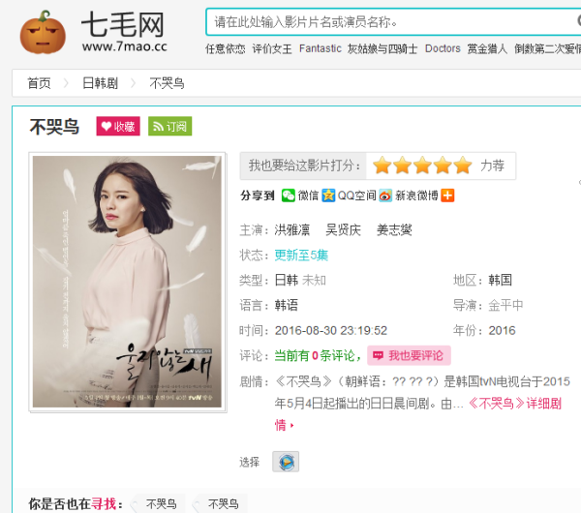Rate the film with the first star
The image size is (581, 513).
382,166
